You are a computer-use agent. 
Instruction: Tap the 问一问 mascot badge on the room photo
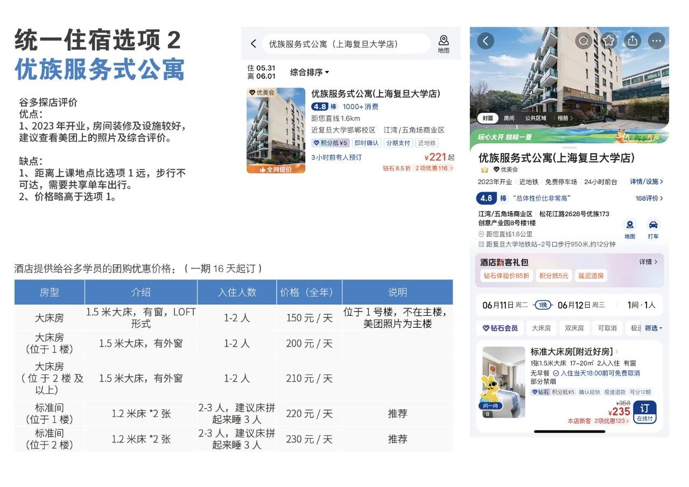tap(489, 406)
